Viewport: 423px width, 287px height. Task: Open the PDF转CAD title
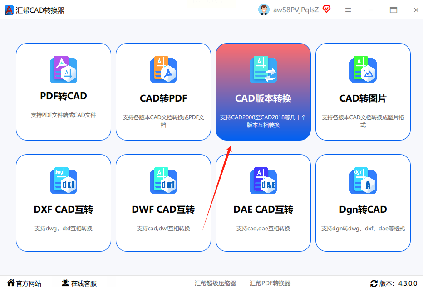coord(64,96)
